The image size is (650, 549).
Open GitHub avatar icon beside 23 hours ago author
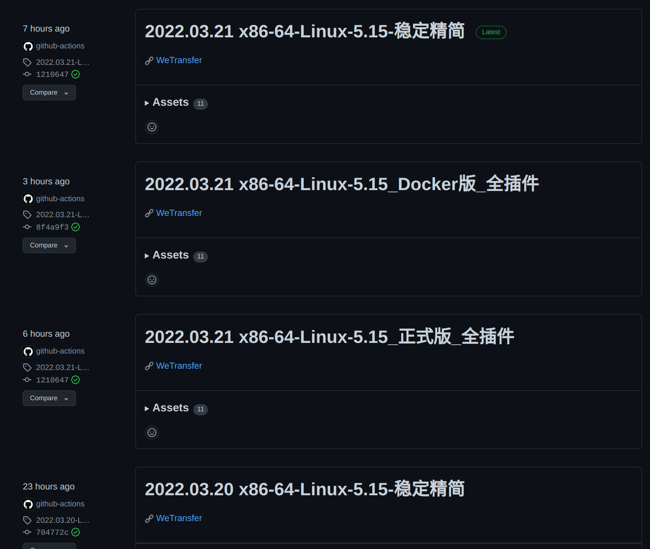(x=28, y=505)
